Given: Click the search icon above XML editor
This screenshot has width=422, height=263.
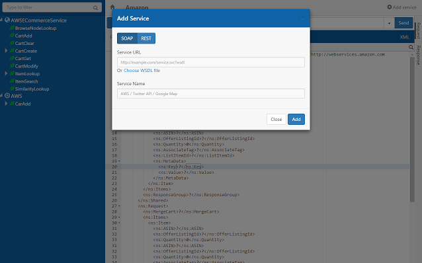Looking at the screenshot, I should tap(411, 48).
